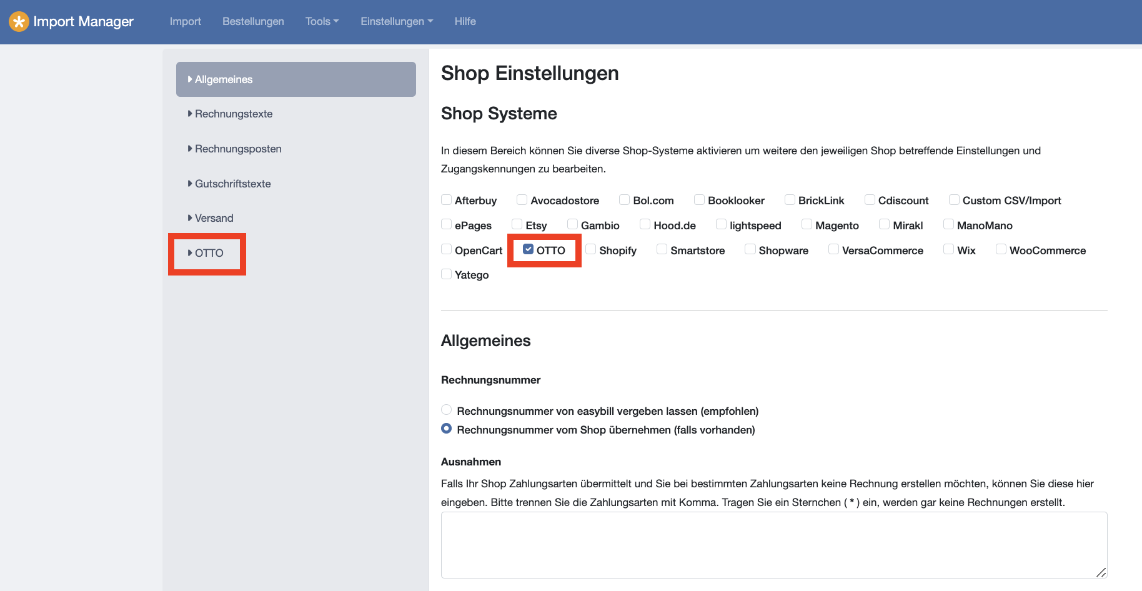Check the Gambio shop system
The height and width of the screenshot is (591, 1142).
point(573,224)
